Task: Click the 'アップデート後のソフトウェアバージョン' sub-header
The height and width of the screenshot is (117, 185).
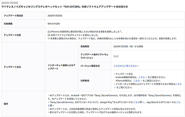Action: click(x=95, y=56)
